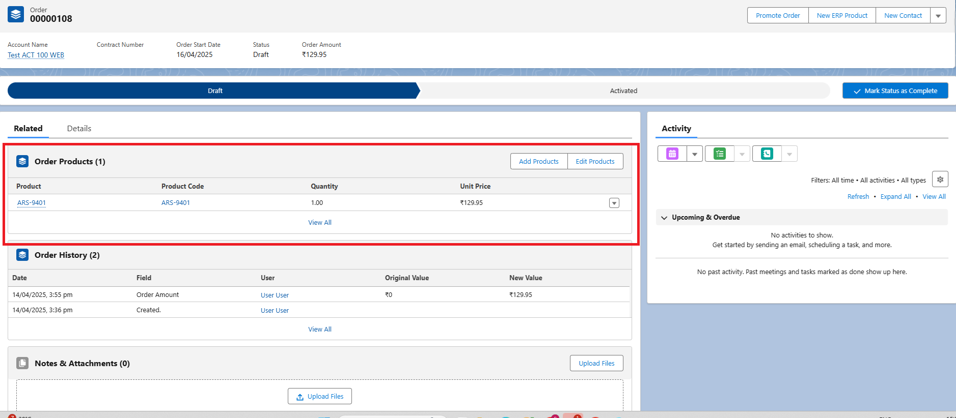Click Upload Files button in Notes header
The width and height of the screenshot is (956, 418).
pyautogui.click(x=596, y=363)
